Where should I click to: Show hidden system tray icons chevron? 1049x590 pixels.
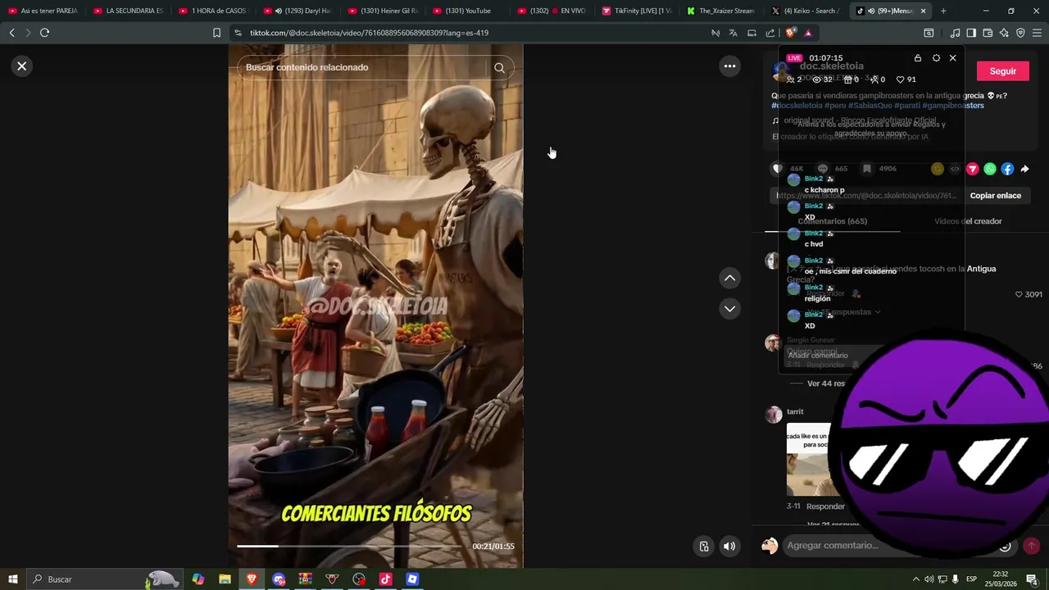915,579
